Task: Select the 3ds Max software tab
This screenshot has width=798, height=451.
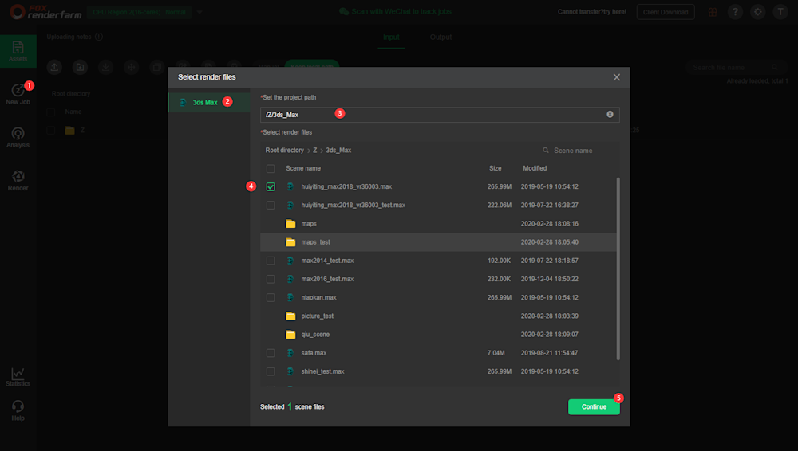Action: click(208, 102)
